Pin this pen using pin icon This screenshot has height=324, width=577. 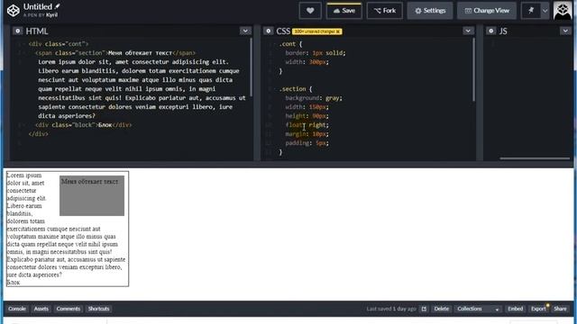click(531, 11)
